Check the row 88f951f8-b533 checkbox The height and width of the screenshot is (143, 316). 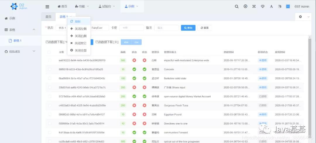(49, 69)
